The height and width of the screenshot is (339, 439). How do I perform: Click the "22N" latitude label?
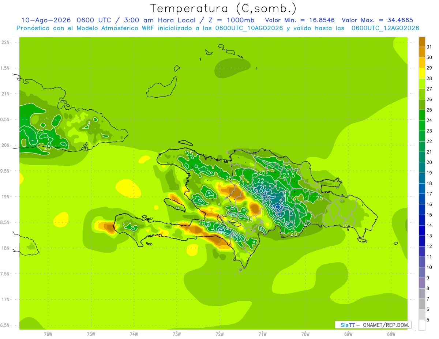point(6,42)
